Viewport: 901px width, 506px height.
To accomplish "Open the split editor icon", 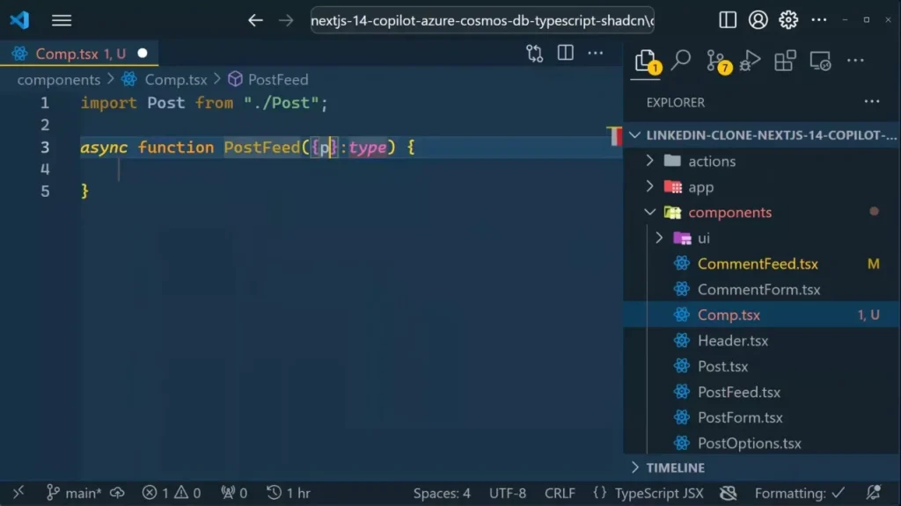I will (564, 53).
